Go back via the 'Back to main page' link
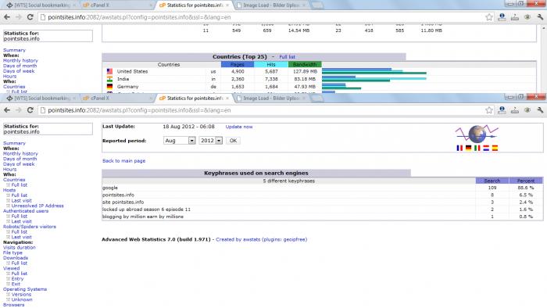547x308 pixels. (x=123, y=161)
